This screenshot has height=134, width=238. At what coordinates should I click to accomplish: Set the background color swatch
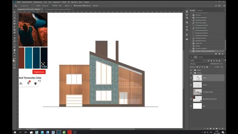pyautogui.click(x=15, y=62)
